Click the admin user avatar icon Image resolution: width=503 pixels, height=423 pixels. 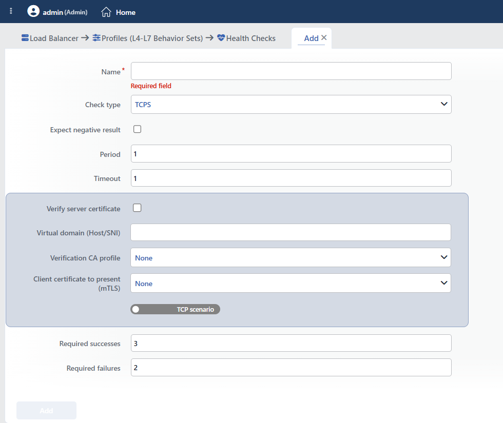[33, 11]
